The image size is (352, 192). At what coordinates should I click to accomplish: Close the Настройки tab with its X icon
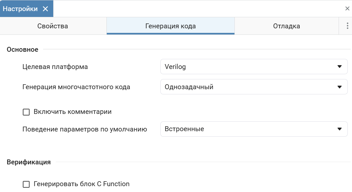click(x=45, y=9)
